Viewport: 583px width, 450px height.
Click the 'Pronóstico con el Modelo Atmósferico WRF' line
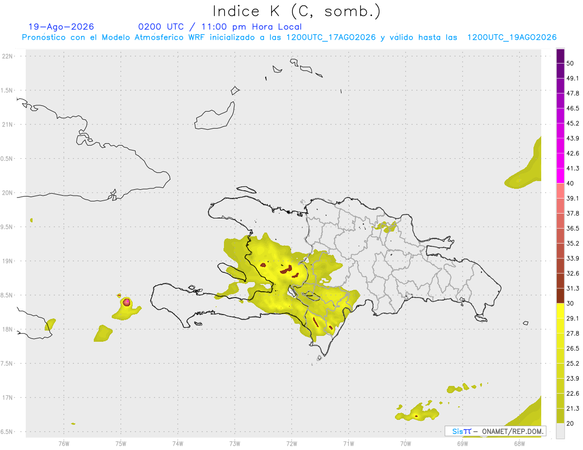(x=289, y=37)
